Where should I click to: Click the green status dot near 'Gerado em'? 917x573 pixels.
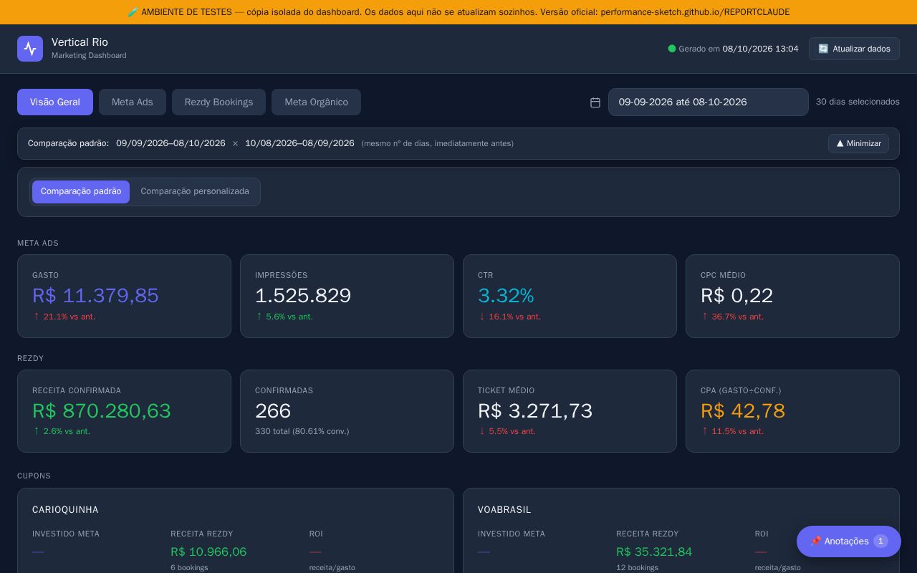(672, 49)
